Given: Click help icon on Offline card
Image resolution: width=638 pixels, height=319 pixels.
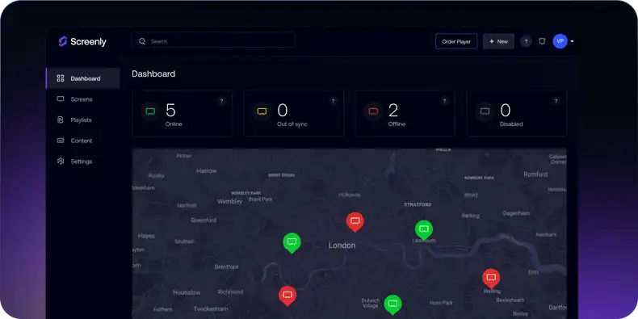Looking at the screenshot, I should (x=444, y=101).
